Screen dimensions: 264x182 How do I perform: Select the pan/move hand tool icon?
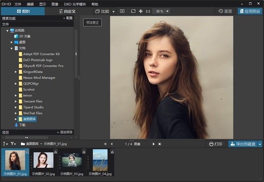click(141, 11)
